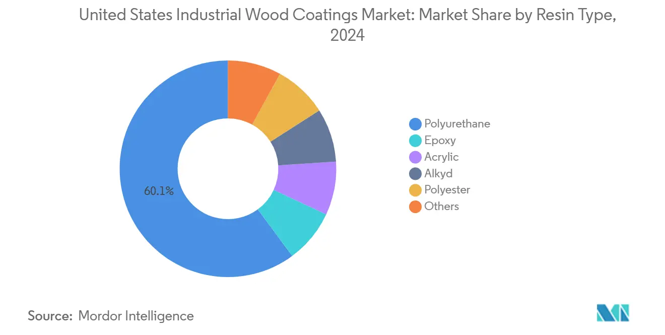This screenshot has height=335, width=665.
Task: Expand the Polyester legend item
Action: (447, 190)
